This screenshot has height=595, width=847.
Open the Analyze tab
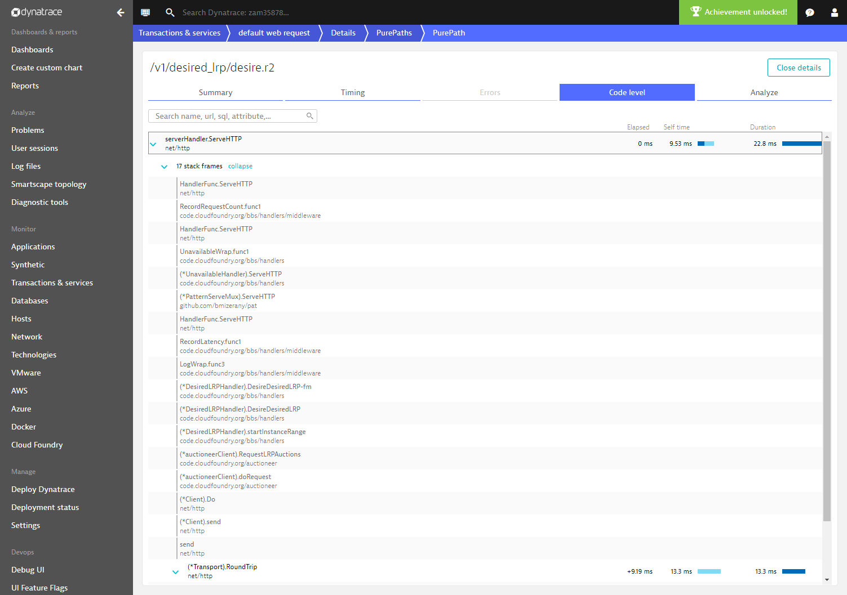tap(764, 92)
